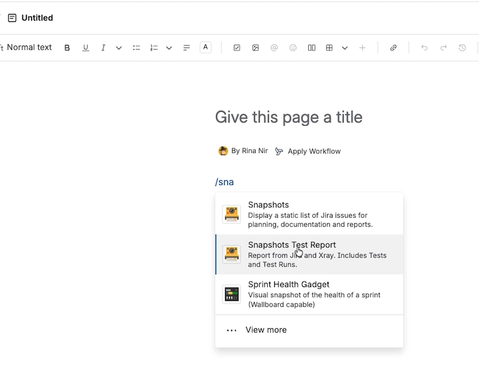Viewport: 479px width, 366px height.
Task: Click the plus insert elements icon
Action: pos(362,47)
